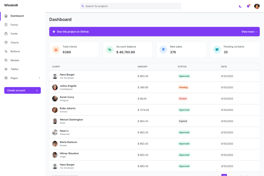Click the Account balance money icon
The image size is (264, 176).
point(110,50)
